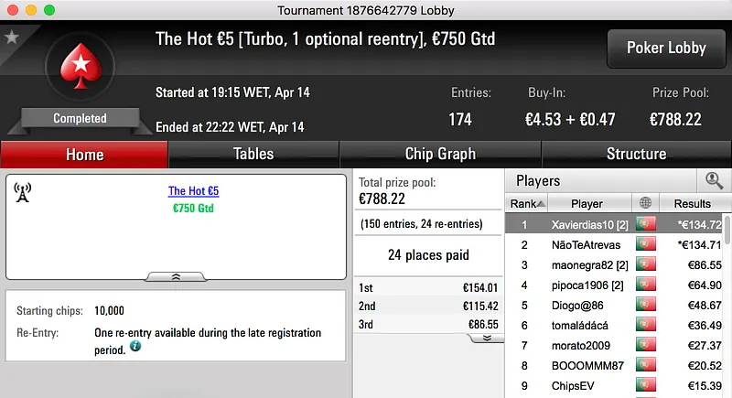Viewport: 732px width, 398px height.
Task: Select player NãoTeAtrevas in the list
Action: click(x=586, y=244)
